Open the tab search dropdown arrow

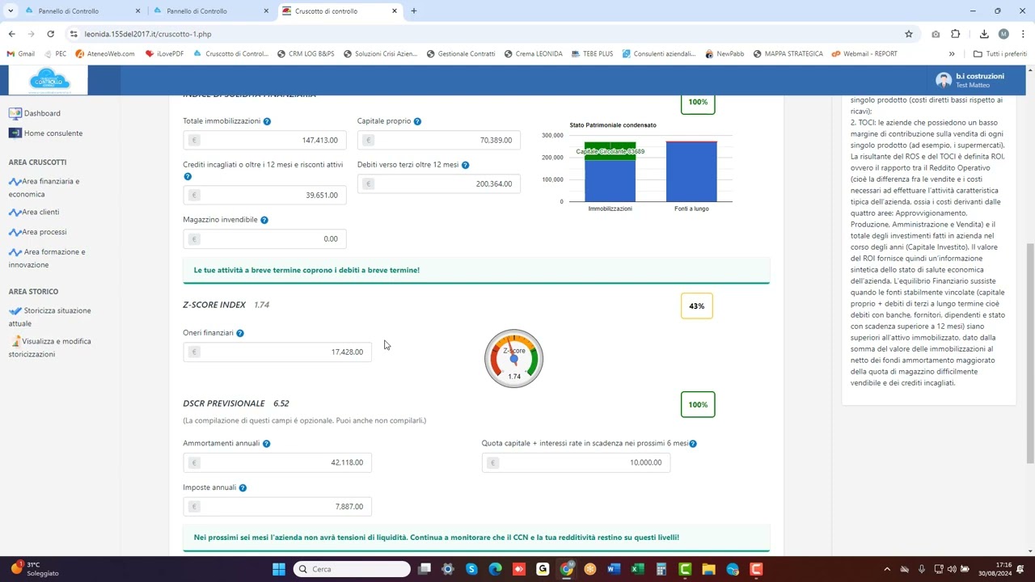(11, 11)
